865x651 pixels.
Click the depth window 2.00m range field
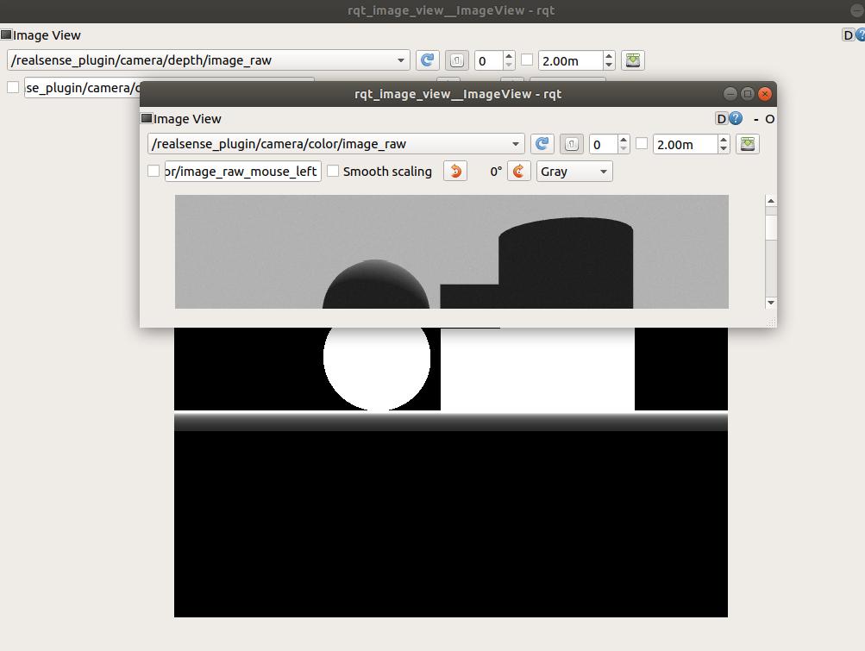click(570, 60)
